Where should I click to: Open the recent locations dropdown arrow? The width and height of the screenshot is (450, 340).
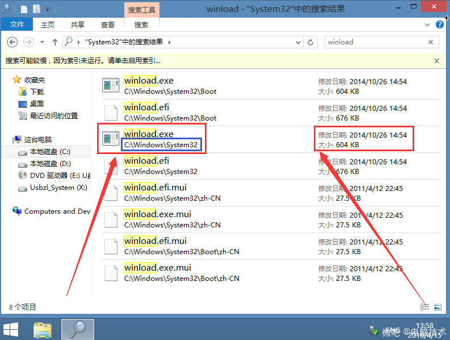(42, 42)
